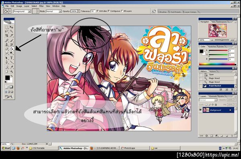
Task: Open the file browser (Bridge) icon
Action: click(153, 11)
